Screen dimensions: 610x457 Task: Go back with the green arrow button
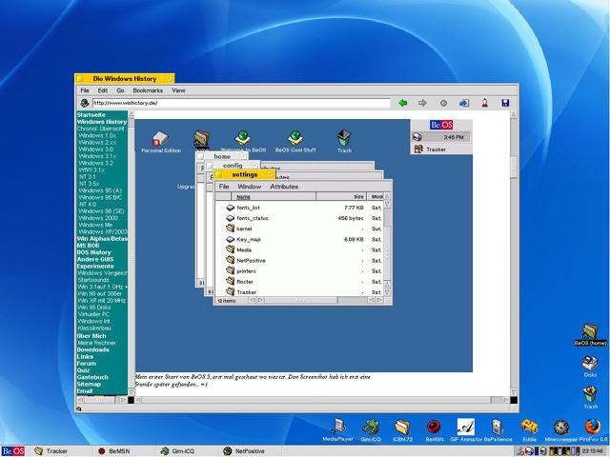click(402, 103)
